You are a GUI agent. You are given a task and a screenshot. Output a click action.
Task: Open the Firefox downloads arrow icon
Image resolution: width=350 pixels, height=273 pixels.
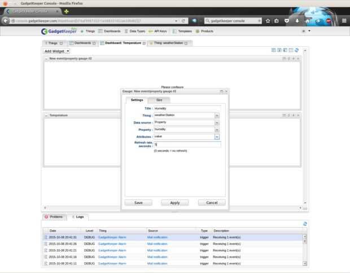point(297,21)
